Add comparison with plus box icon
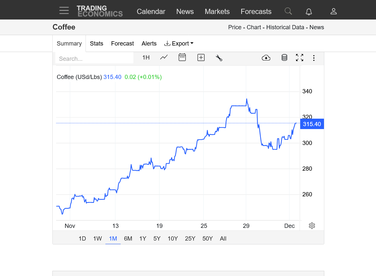This screenshot has width=376, height=276. coord(201,58)
